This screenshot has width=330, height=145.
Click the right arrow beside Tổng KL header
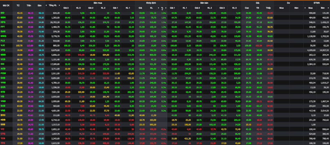[x=60, y=5]
